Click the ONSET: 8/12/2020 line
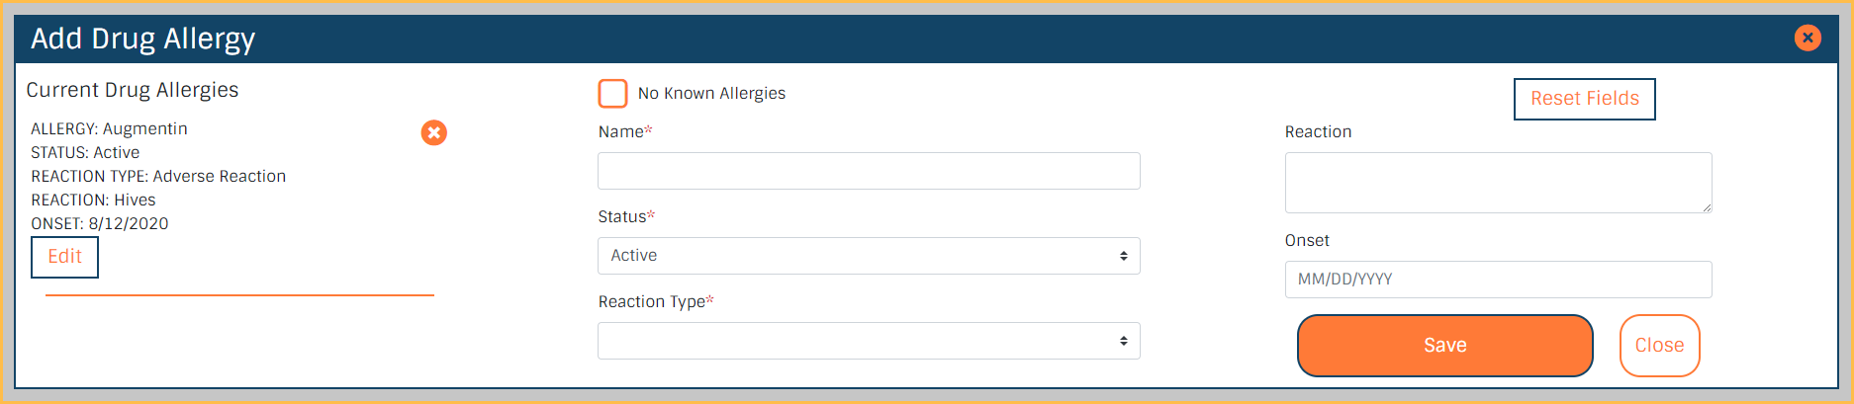1854x404 pixels. [99, 223]
